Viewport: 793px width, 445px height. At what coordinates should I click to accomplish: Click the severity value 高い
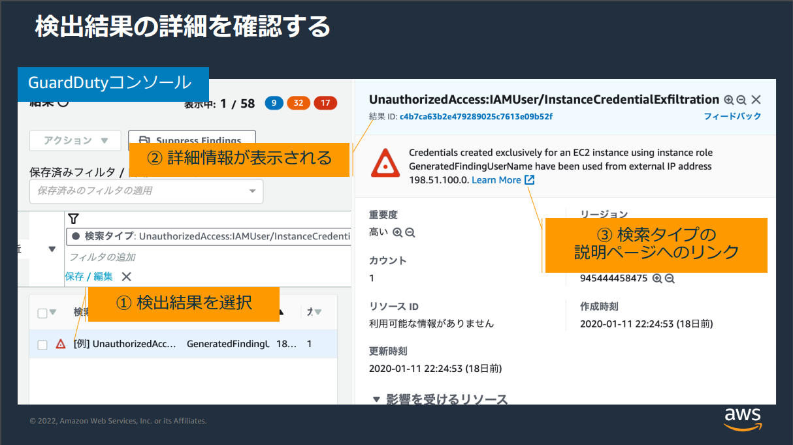[x=378, y=232]
